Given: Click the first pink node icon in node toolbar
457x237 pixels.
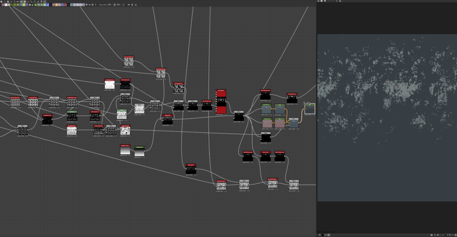Looking at the screenshot, I should pos(3,5).
